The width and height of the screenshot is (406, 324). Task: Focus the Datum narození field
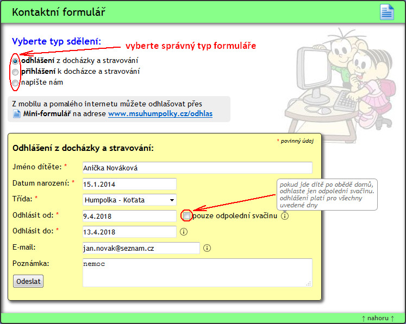point(129,184)
